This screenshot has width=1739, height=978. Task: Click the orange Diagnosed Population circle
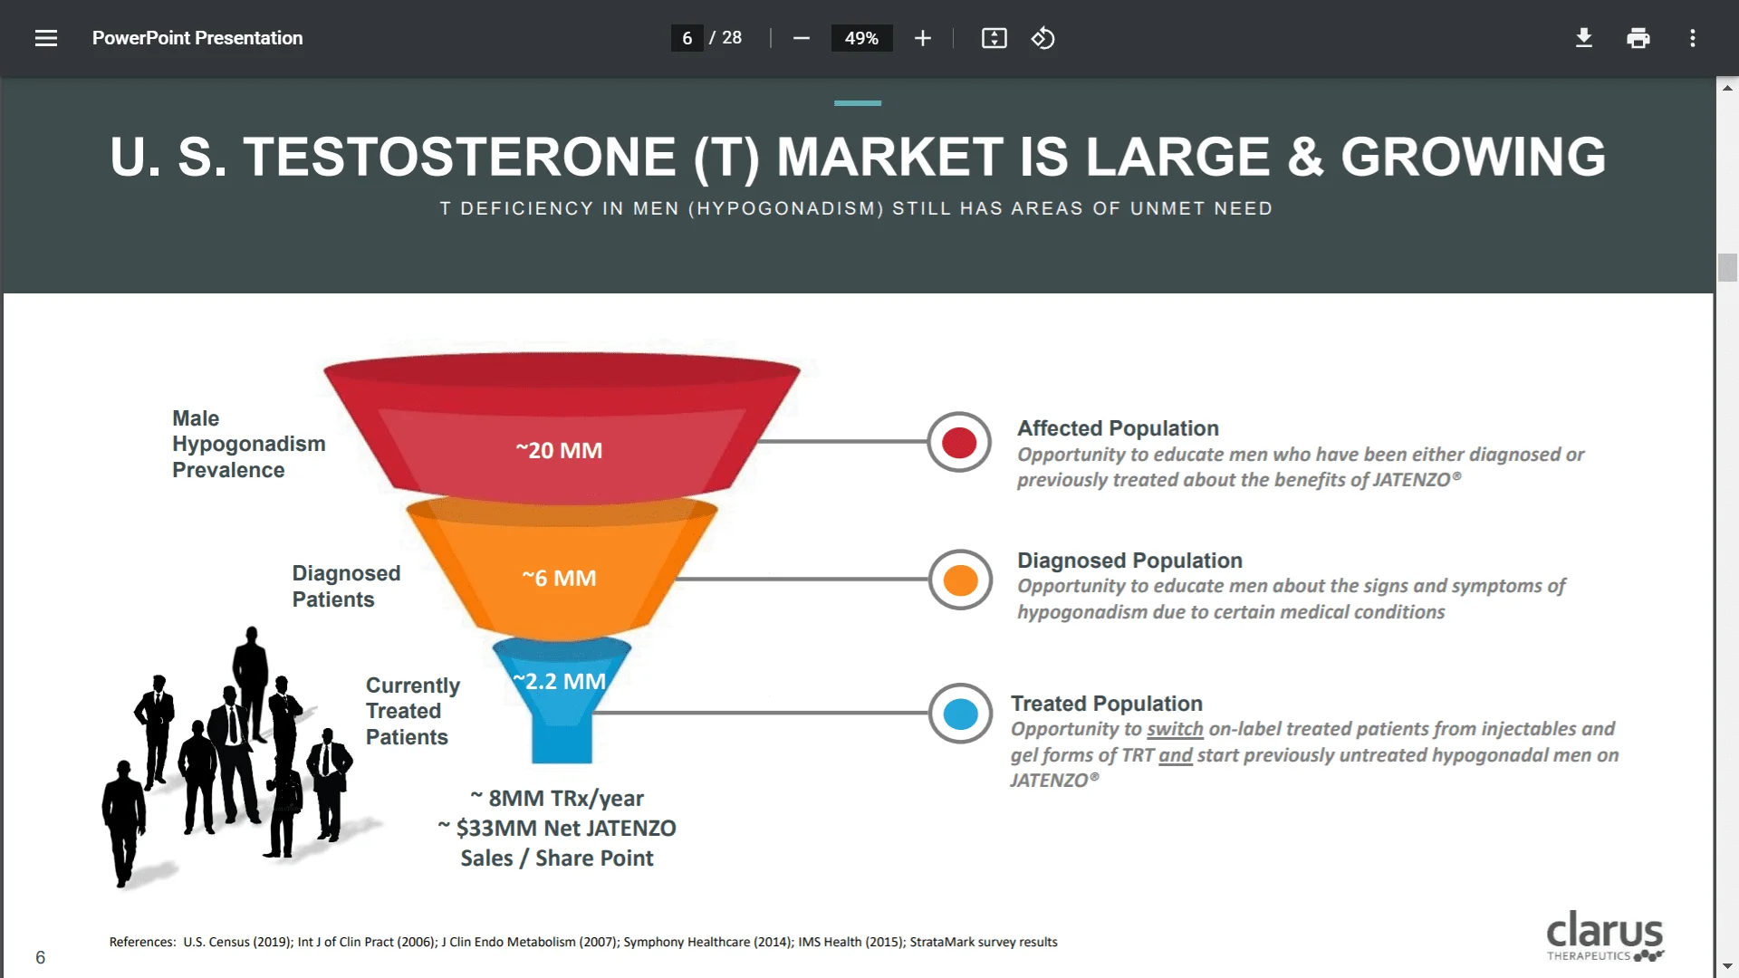click(960, 580)
